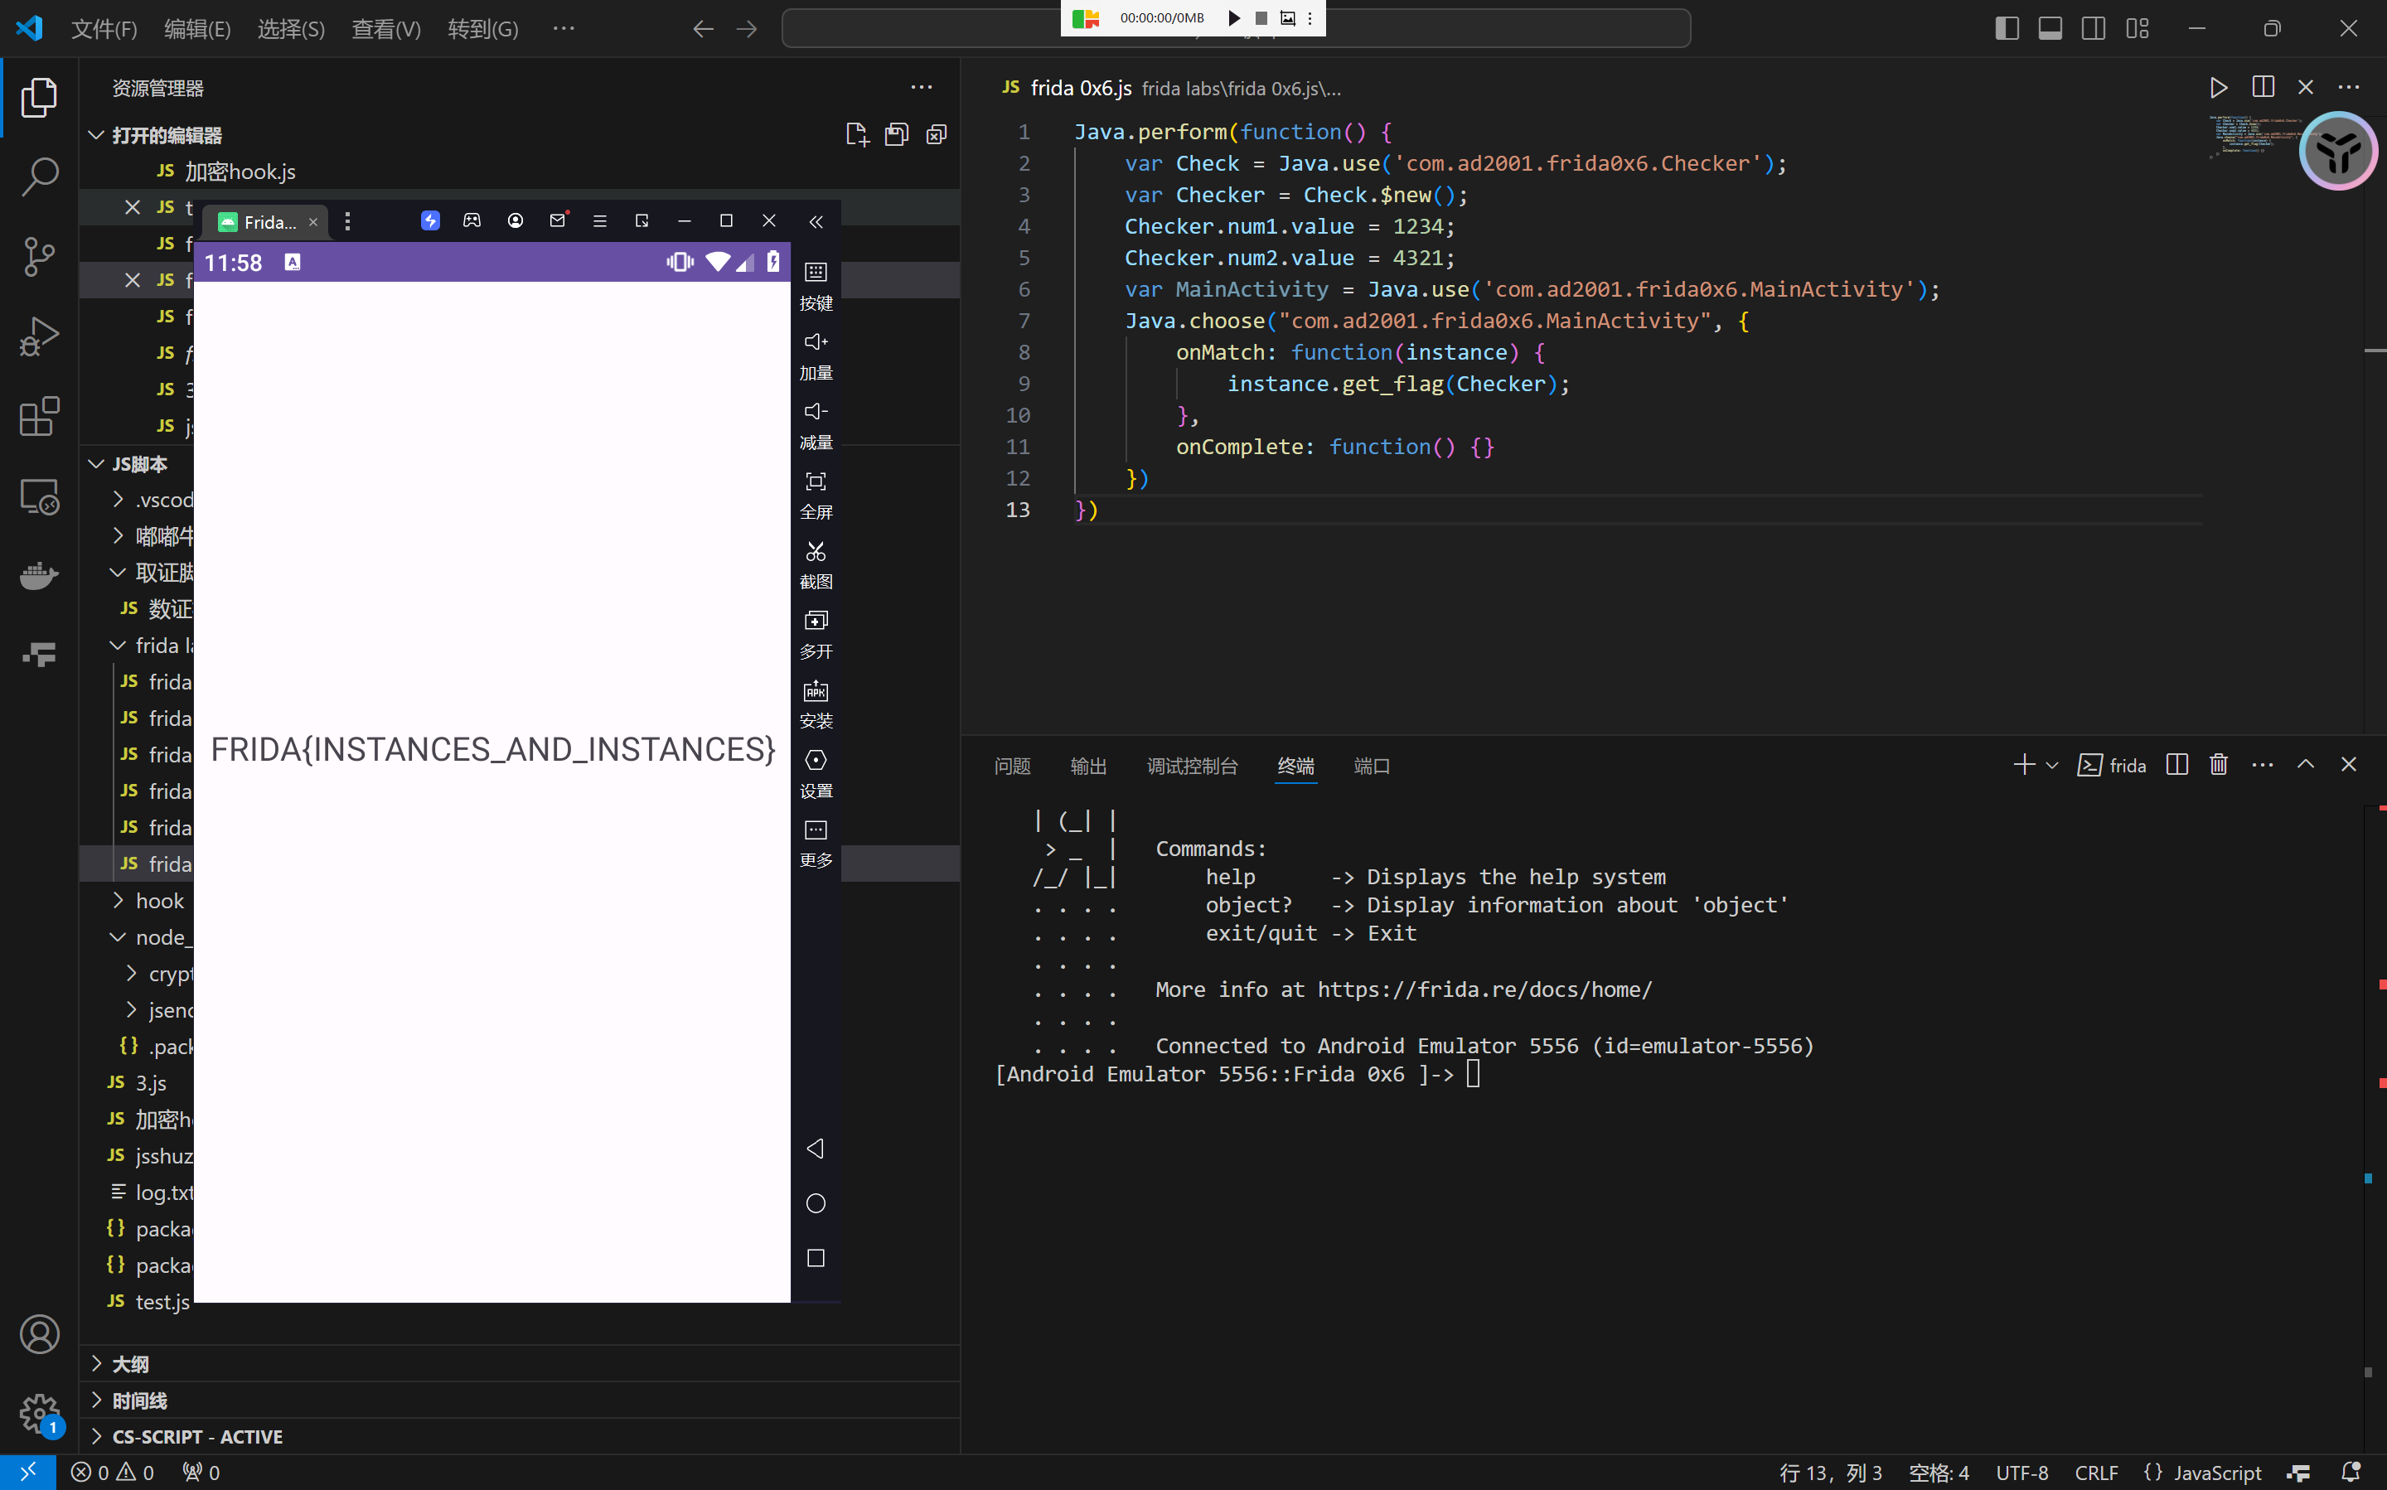This screenshot has width=2387, height=1490.
Task: Switch to the 输出 panel tab
Action: click(x=1088, y=766)
